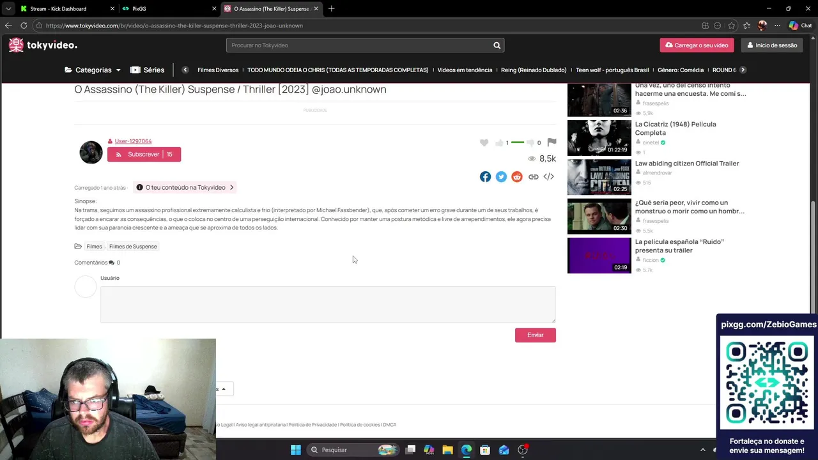Open OBS Studio from taskbar

tap(523, 450)
